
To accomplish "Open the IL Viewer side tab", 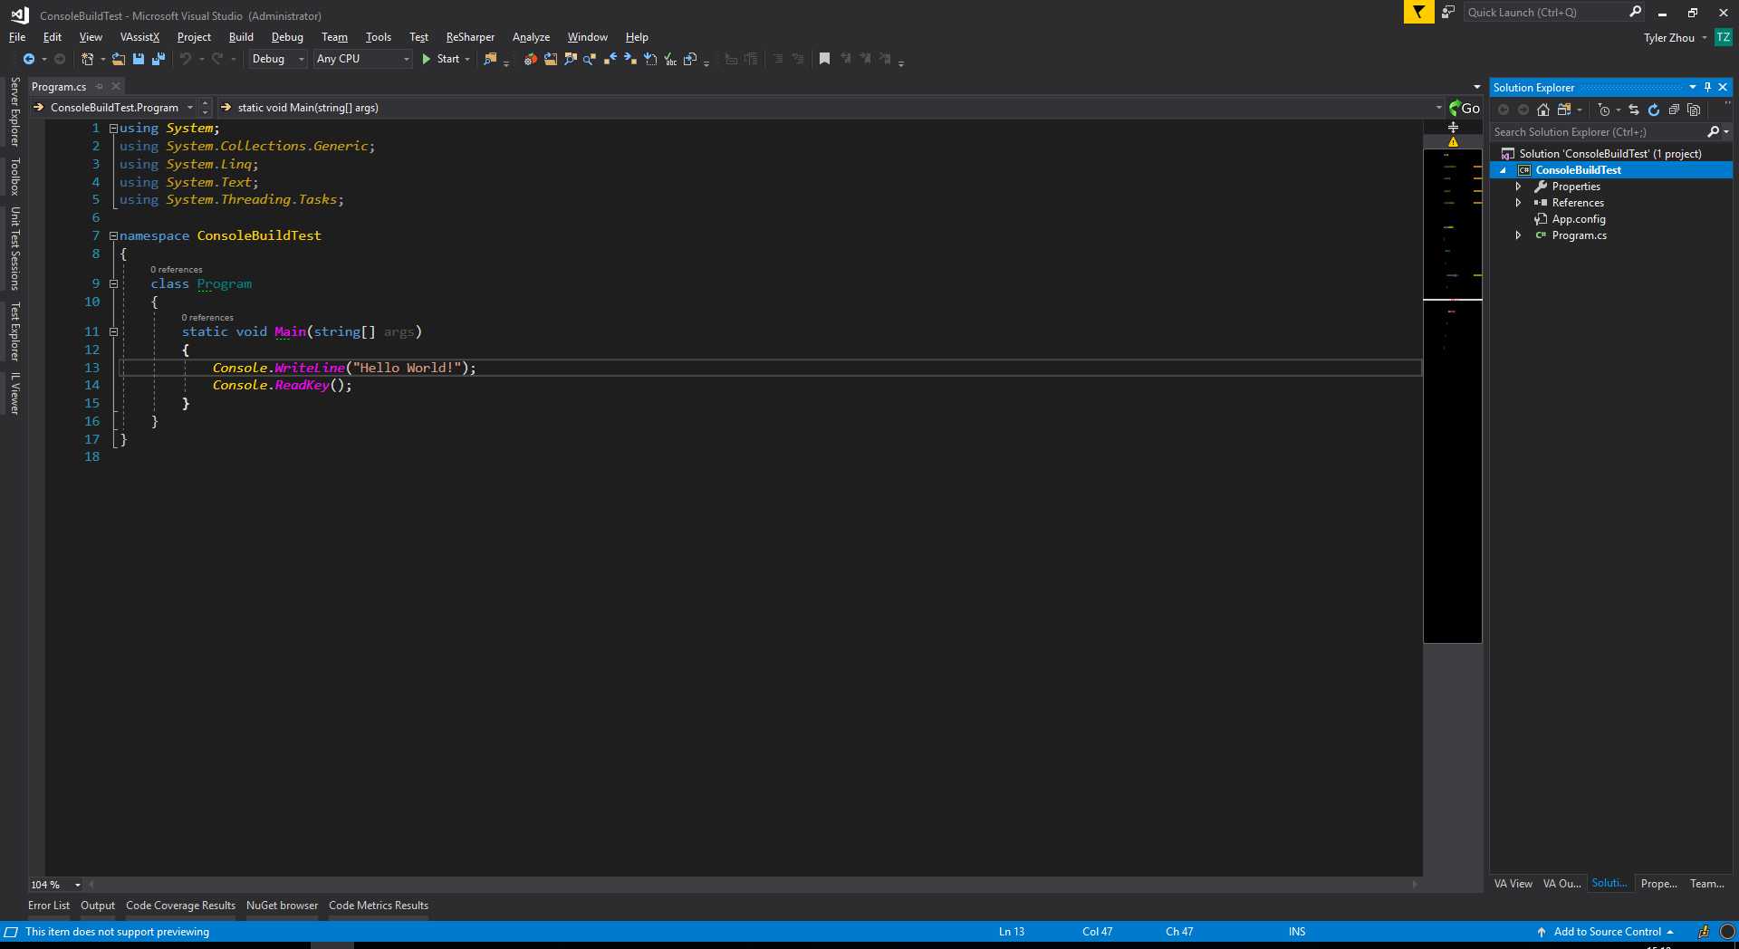I will (x=14, y=394).
